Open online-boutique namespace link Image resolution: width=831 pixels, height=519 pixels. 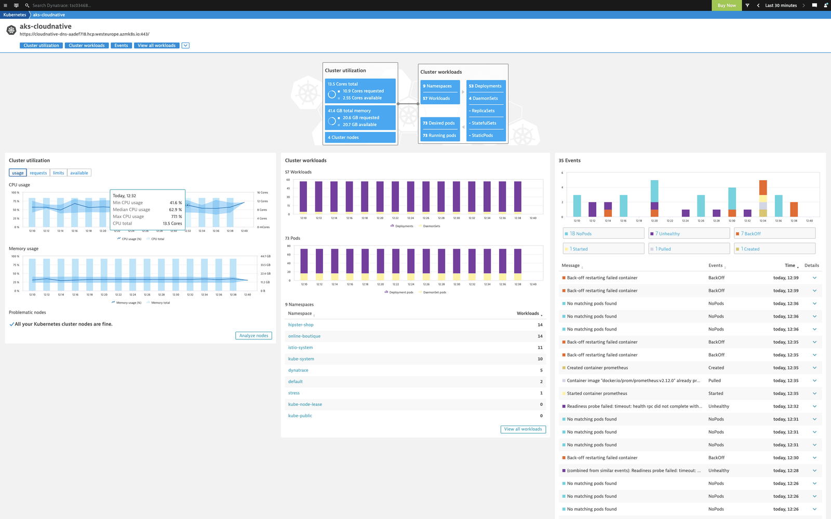(x=304, y=336)
